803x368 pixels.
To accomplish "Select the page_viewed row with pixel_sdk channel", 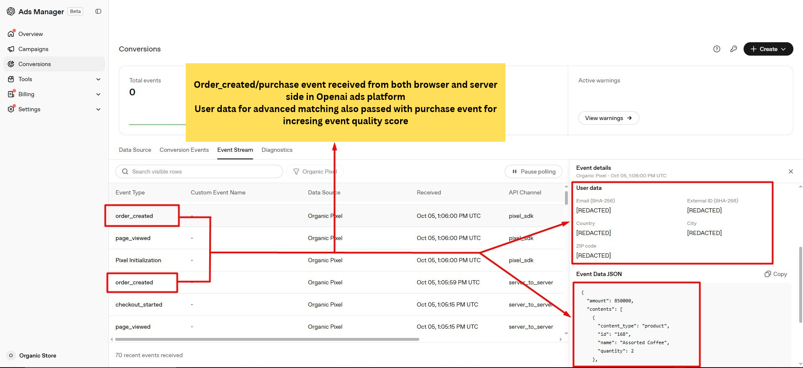I will [336, 238].
